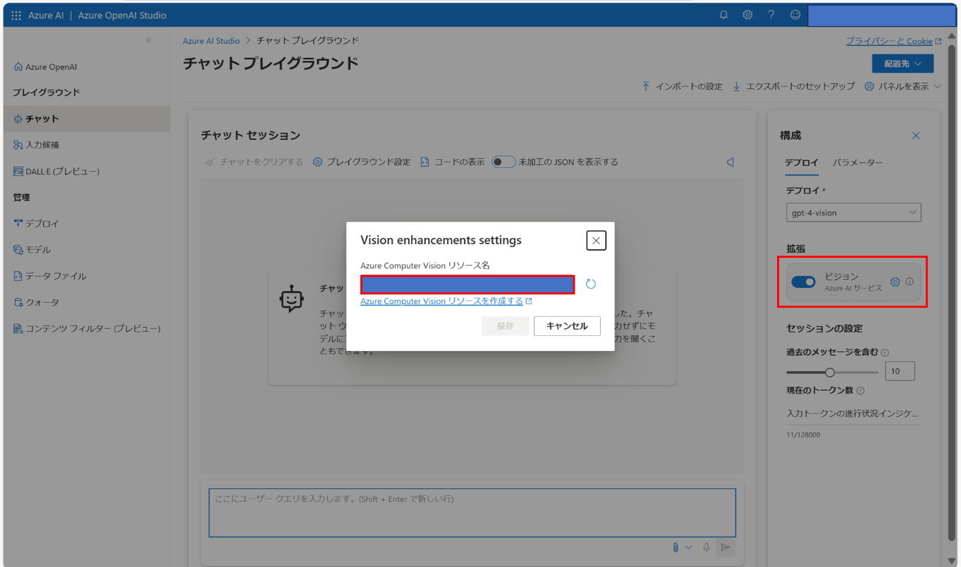Click info icon next to 過去のメッセージを含む
Image resolution: width=961 pixels, height=567 pixels.
tap(885, 352)
